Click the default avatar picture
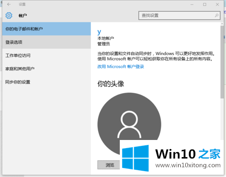Screen dimensions: 226x177 (129, 124)
